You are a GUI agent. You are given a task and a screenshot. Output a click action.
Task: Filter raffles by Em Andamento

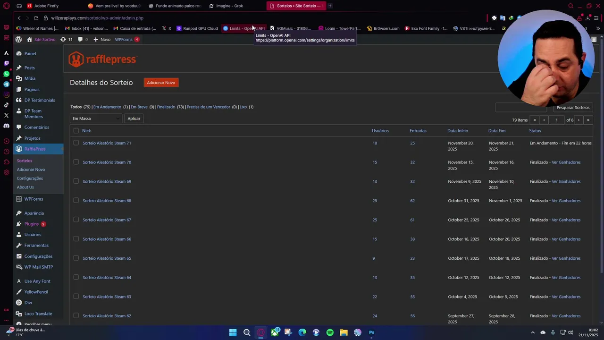tap(107, 107)
